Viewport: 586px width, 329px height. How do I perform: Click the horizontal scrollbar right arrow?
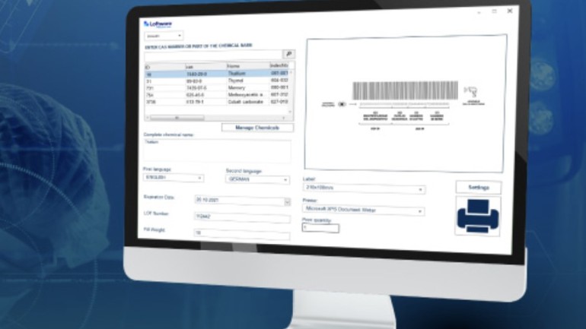[x=284, y=118]
